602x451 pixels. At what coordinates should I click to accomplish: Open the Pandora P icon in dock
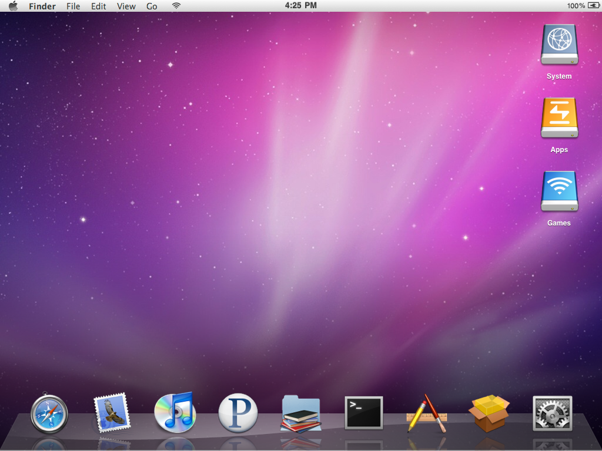[x=238, y=413]
